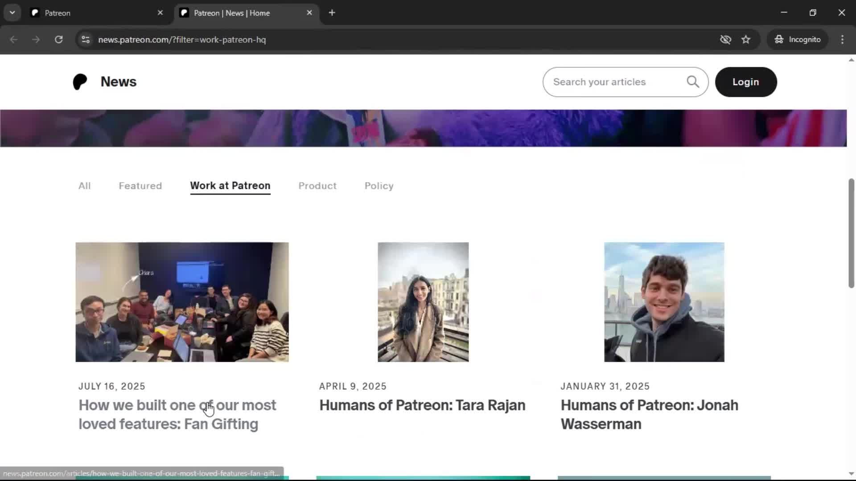Click the Login button
The height and width of the screenshot is (481, 856).
point(746,82)
